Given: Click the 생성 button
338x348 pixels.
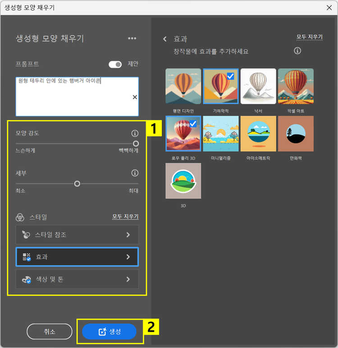Looking at the screenshot, I should click(x=109, y=332).
